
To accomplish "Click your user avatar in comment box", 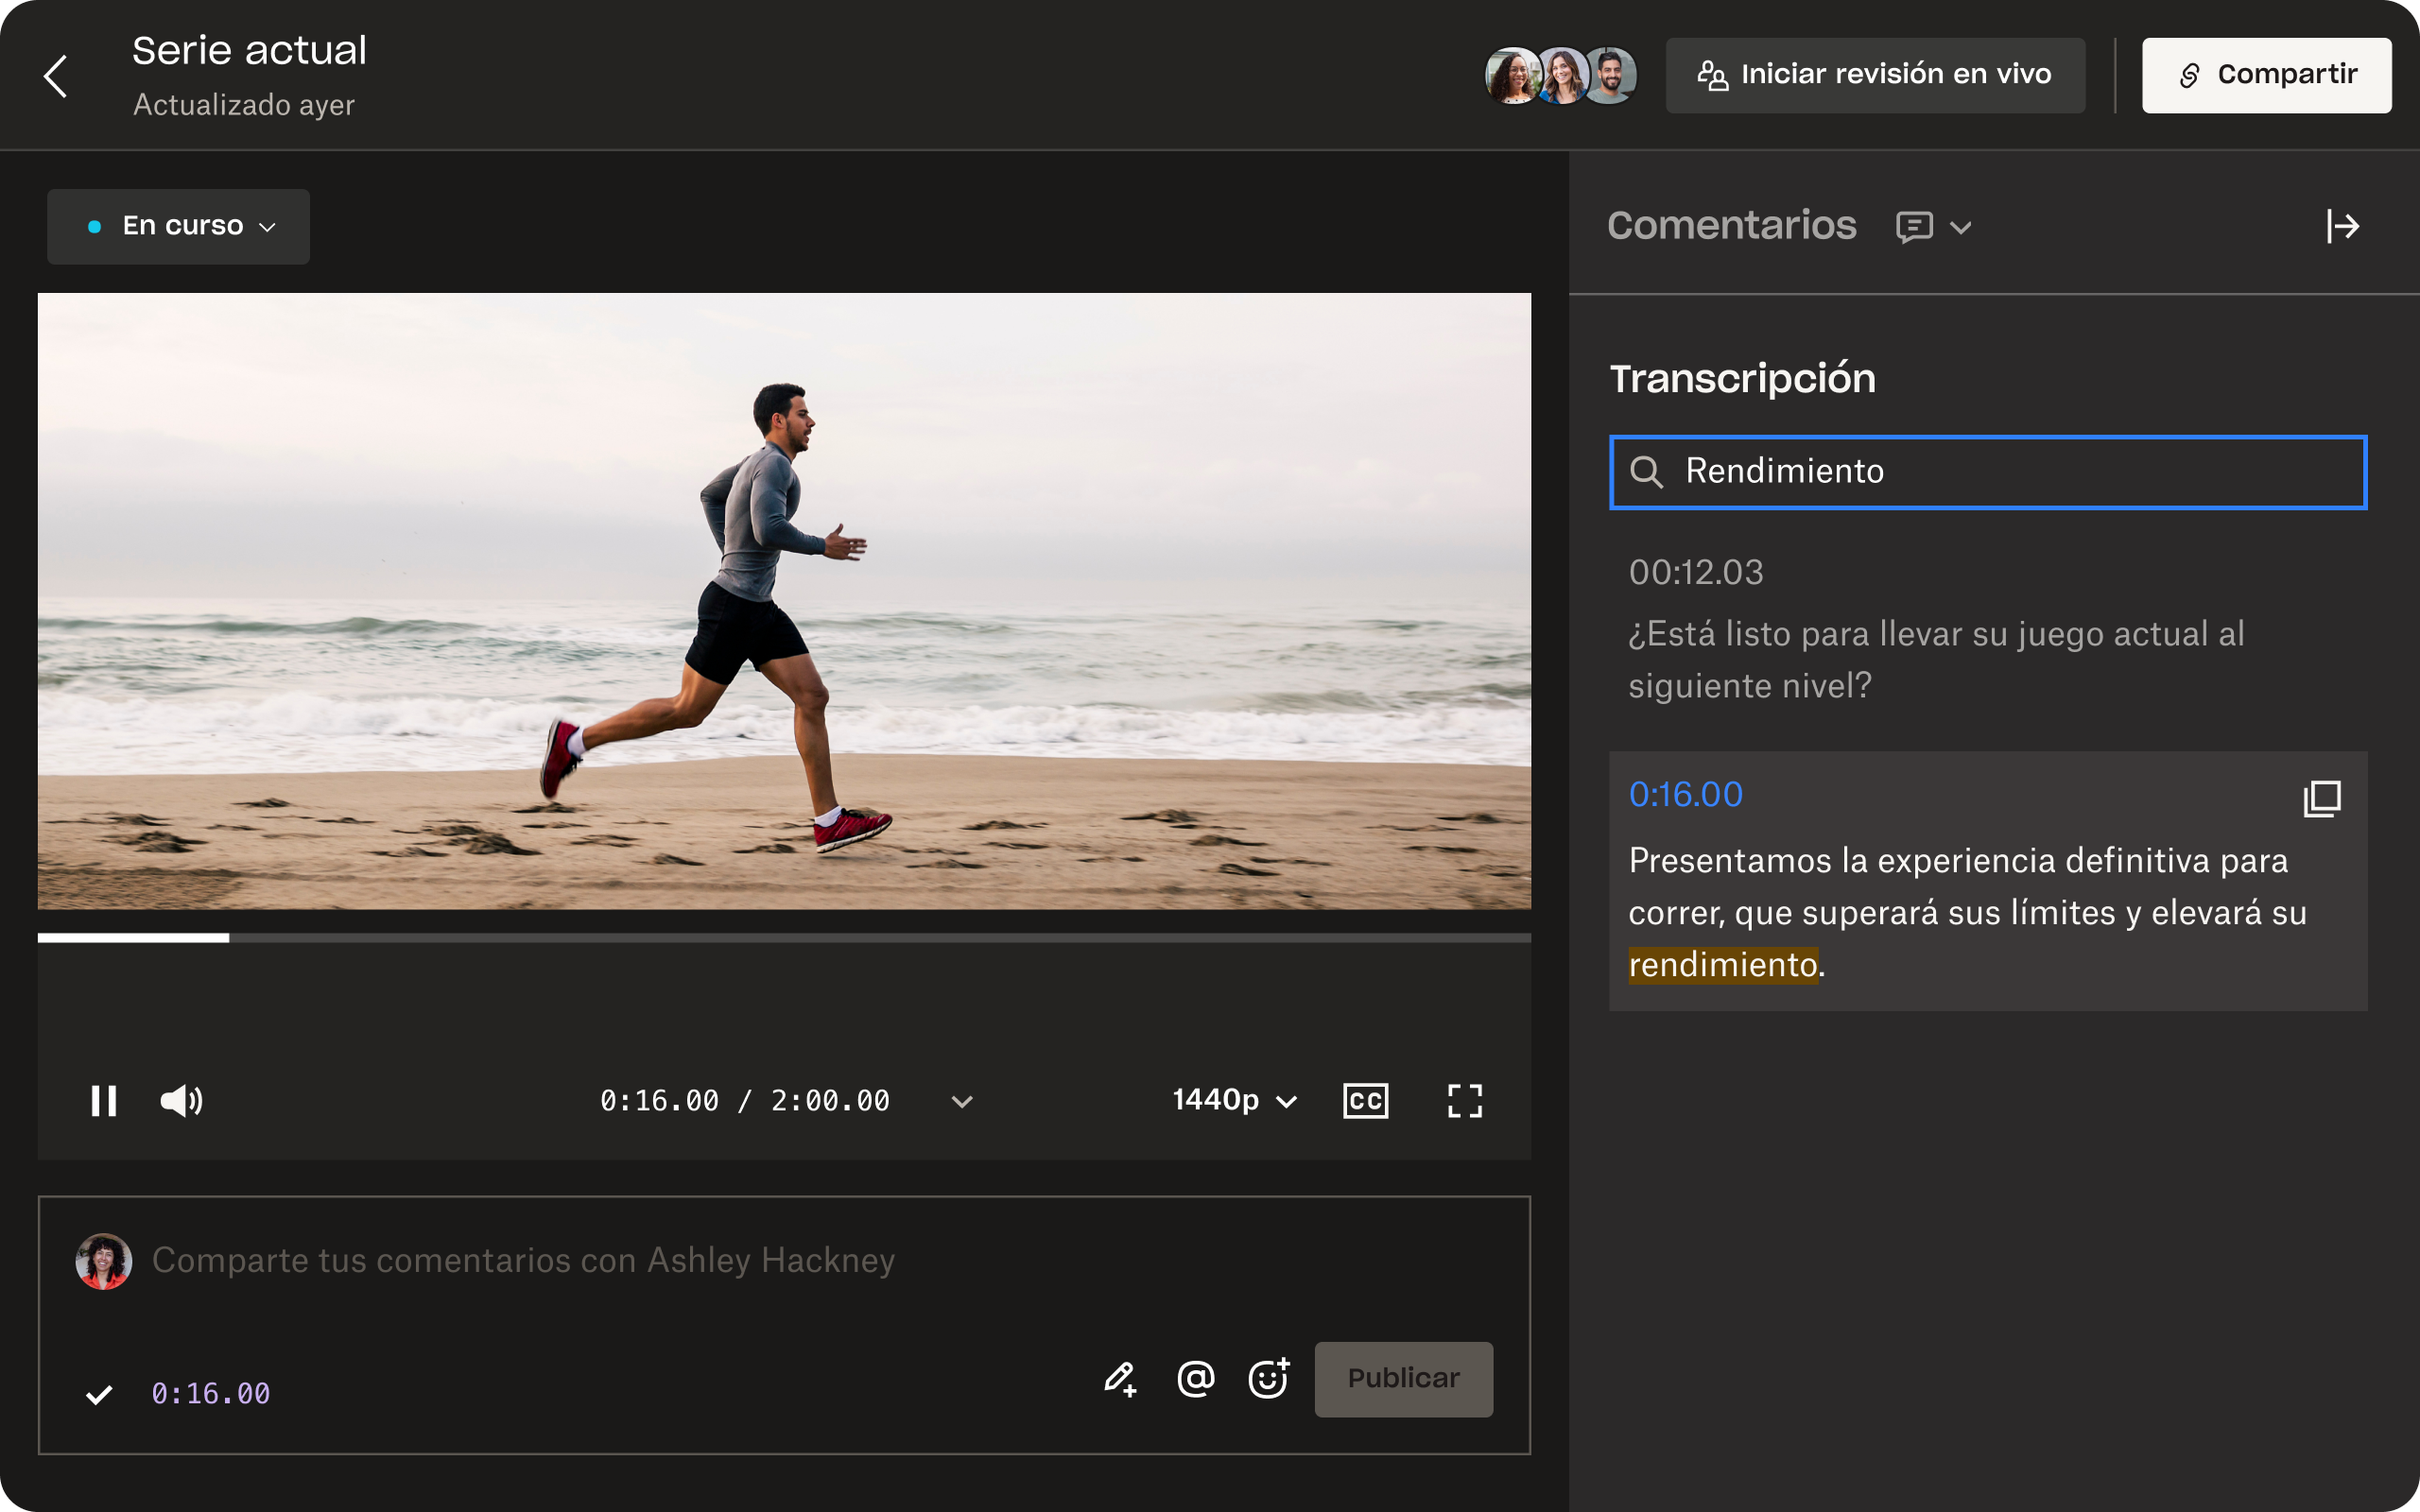I will click(104, 1261).
